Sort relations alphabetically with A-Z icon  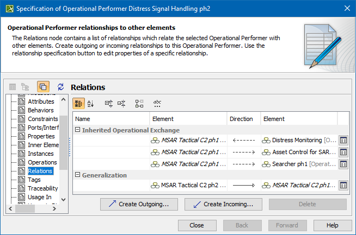click(x=91, y=103)
